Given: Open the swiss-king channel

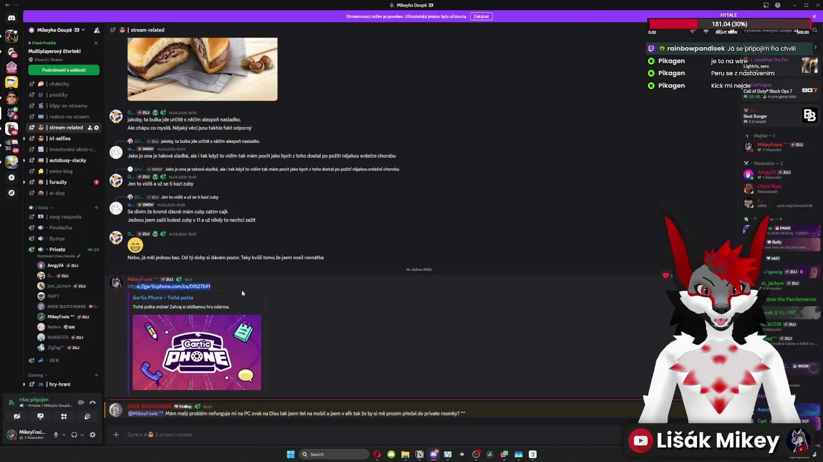Looking at the screenshot, I should coord(64,171).
